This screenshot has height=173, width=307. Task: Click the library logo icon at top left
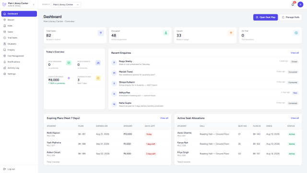coord(4,4)
